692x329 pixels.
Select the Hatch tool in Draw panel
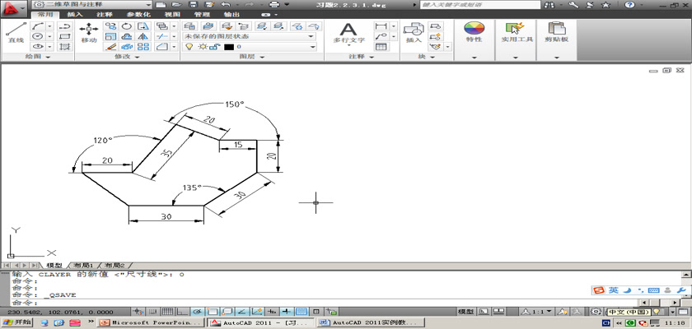(x=65, y=46)
